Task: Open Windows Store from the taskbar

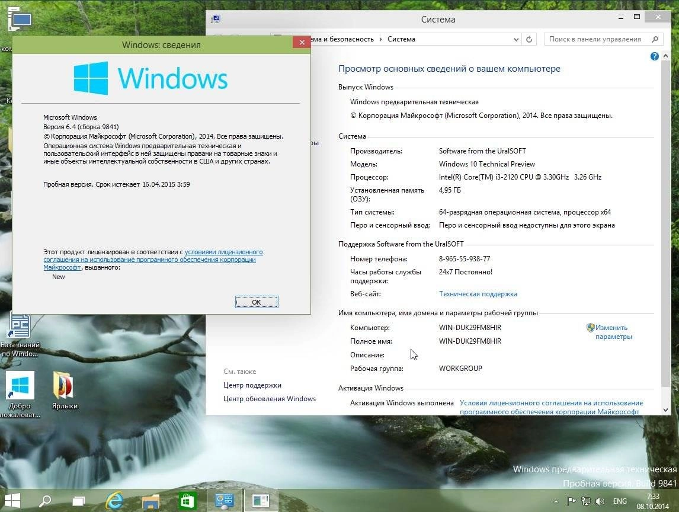Action: [187, 501]
